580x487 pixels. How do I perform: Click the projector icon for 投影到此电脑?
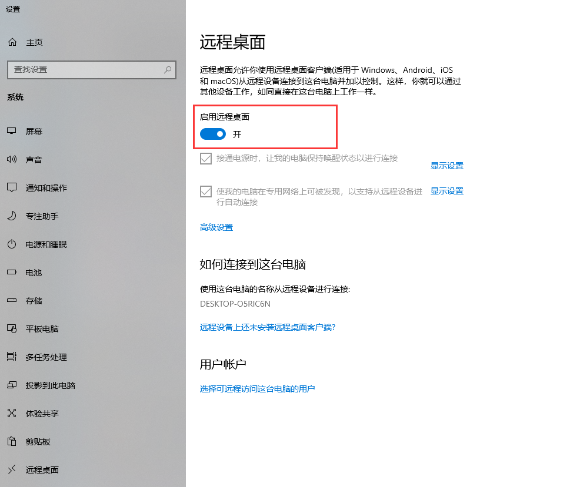pyautogui.click(x=11, y=385)
